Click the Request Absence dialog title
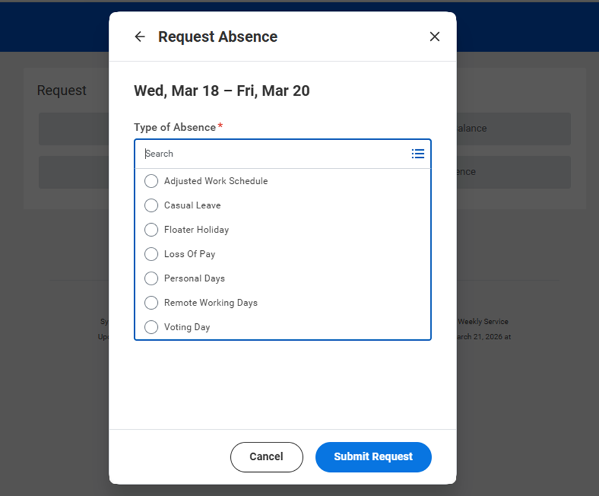This screenshot has height=496, width=599. click(217, 37)
